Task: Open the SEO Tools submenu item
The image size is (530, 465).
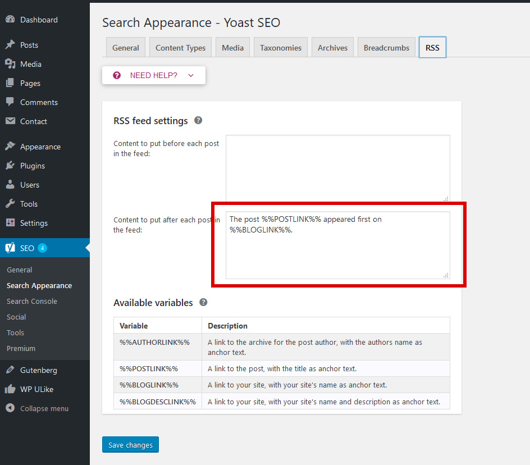Action: (x=15, y=333)
